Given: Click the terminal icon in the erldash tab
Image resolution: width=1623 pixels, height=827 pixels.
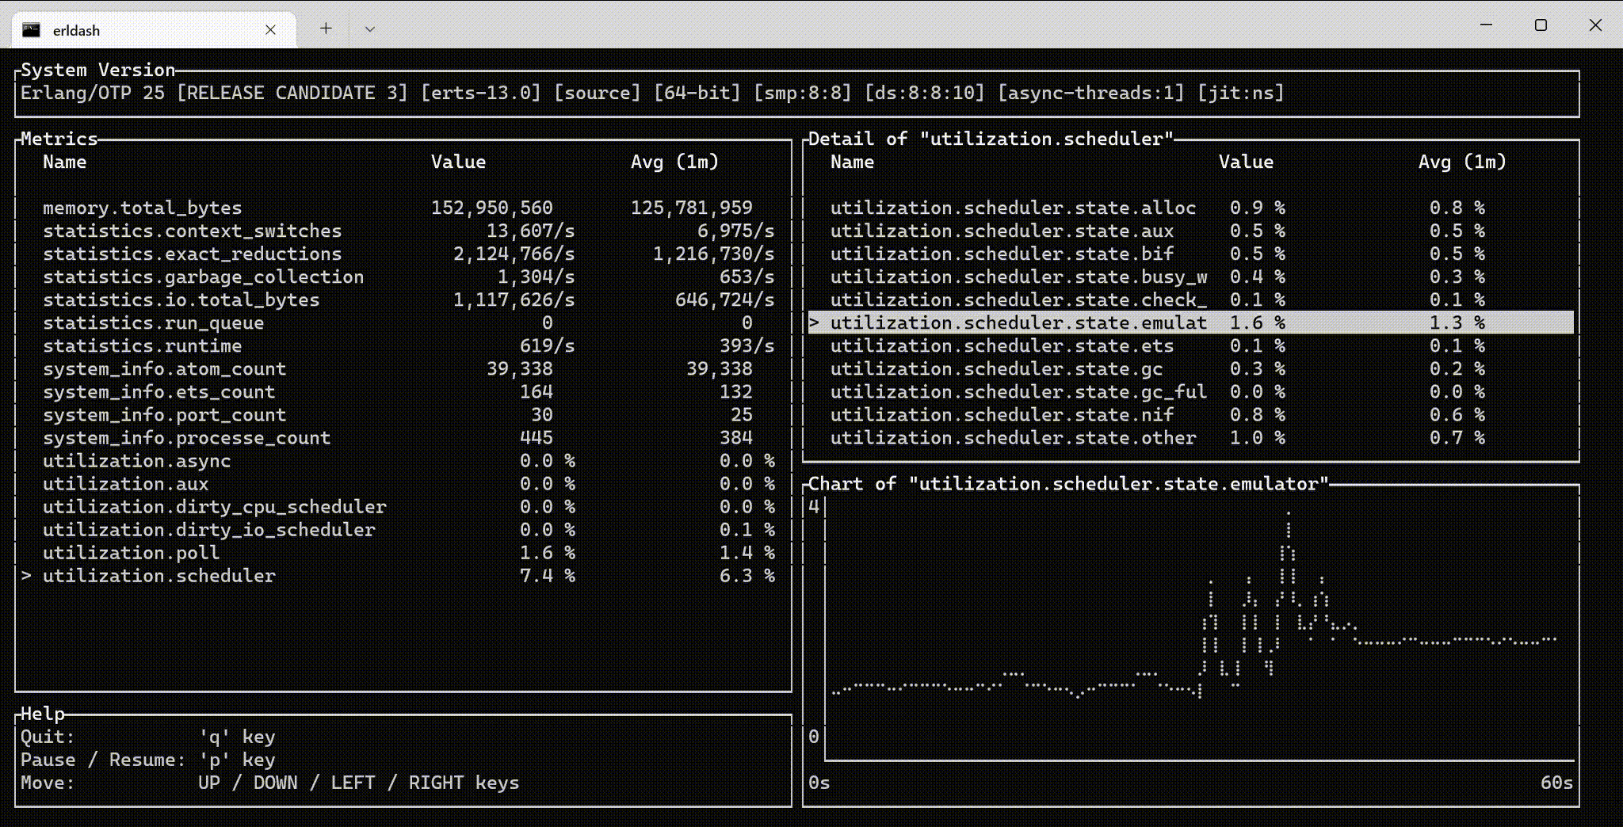Looking at the screenshot, I should 30,29.
